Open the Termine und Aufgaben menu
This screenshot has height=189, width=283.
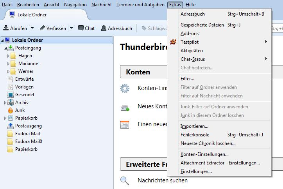140,5
